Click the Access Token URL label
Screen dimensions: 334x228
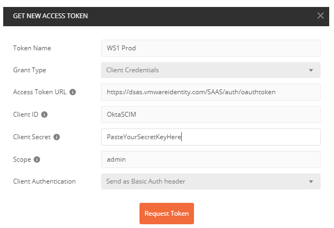click(40, 92)
